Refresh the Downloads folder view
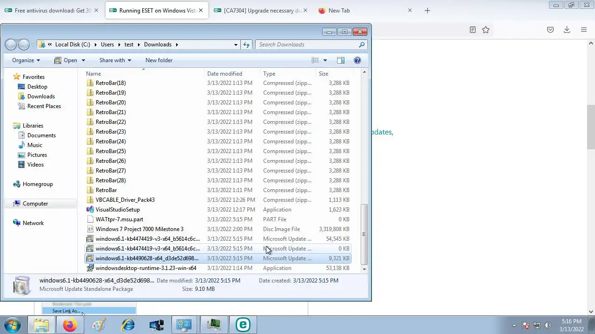This screenshot has width=595, height=334. coord(246,45)
